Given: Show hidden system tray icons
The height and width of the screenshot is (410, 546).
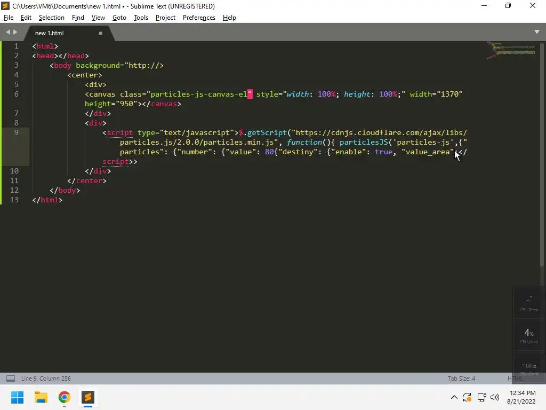Looking at the screenshot, I should coord(454,397).
